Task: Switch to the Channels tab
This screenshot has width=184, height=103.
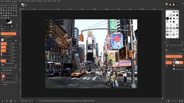Action: pyautogui.click(x=170, y=50)
